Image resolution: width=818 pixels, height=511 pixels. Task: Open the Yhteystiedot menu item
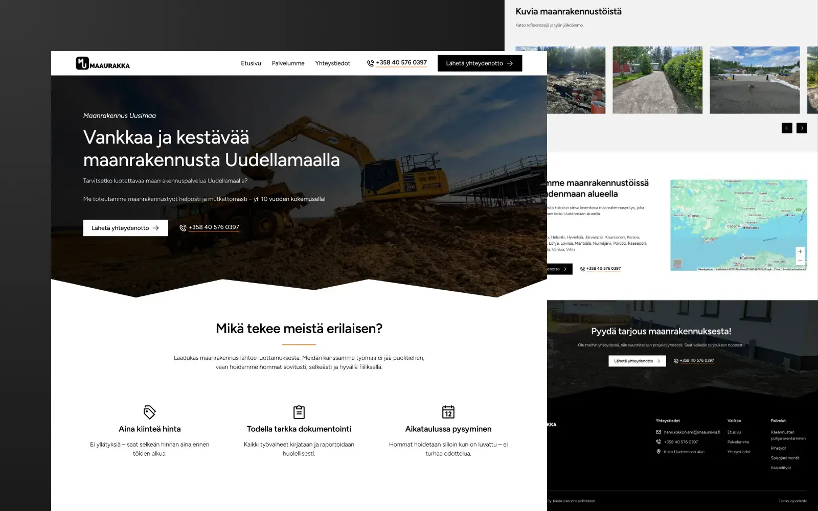[333, 63]
